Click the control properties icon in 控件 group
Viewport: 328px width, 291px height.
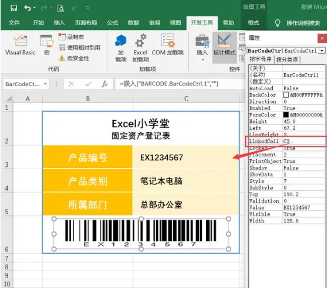pyautogui.click(x=242, y=37)
